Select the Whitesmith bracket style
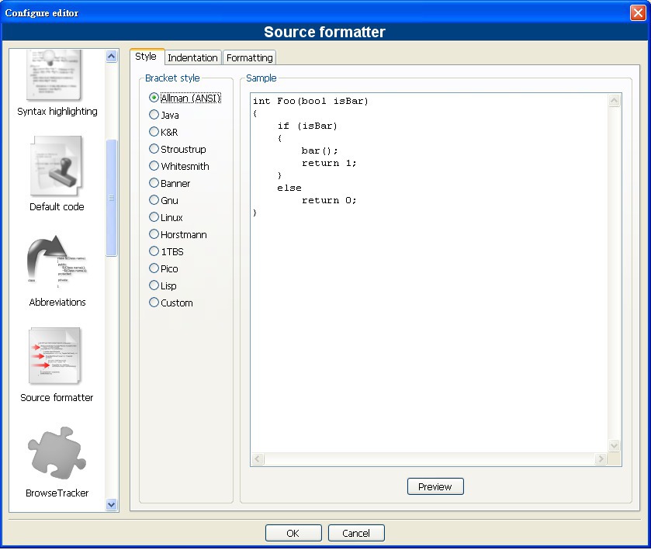The width and height of the screenshot is (651, 550). click(x=154, y=166)
